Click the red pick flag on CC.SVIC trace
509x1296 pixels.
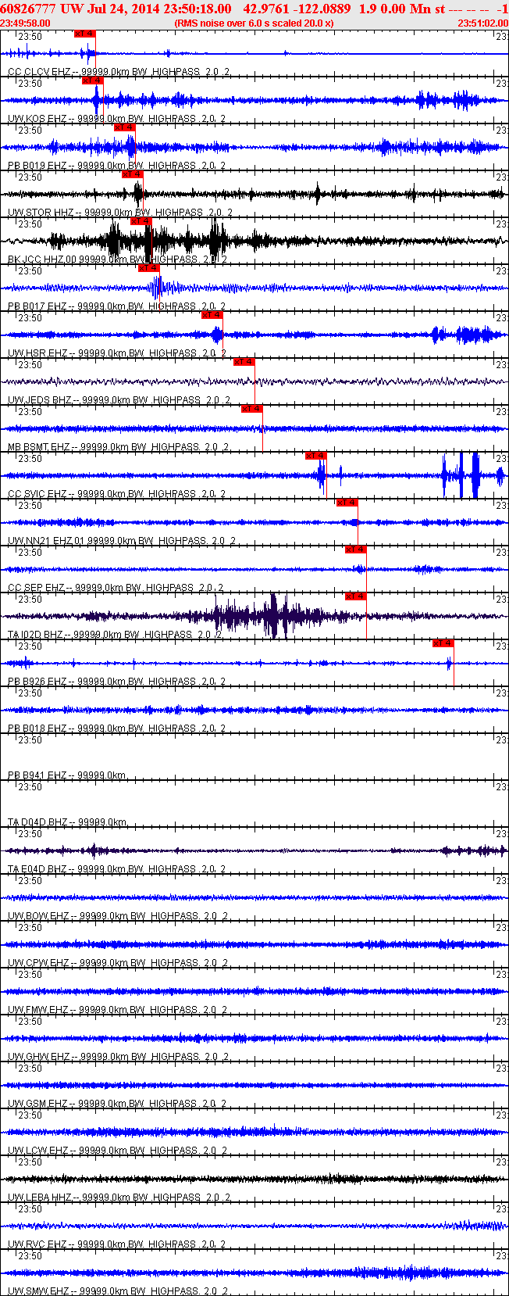click(316, 456)
